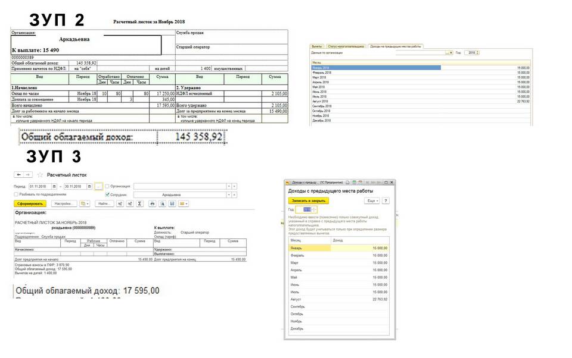The height and width of the screenshot is (358, 572).
Task: Click the Год 2018 stepper in ЗУП 2 form
Action: tap(477, 53)
